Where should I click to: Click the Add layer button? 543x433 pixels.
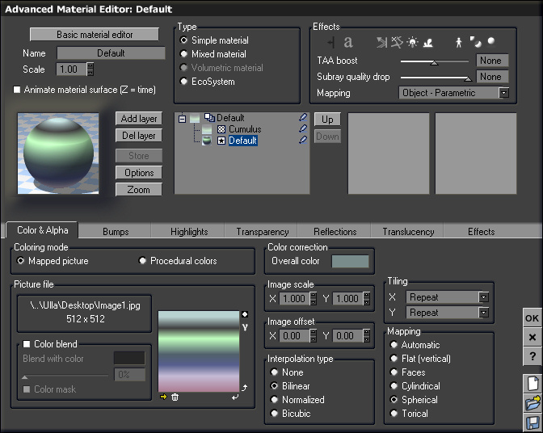click(x=139, y=119)
